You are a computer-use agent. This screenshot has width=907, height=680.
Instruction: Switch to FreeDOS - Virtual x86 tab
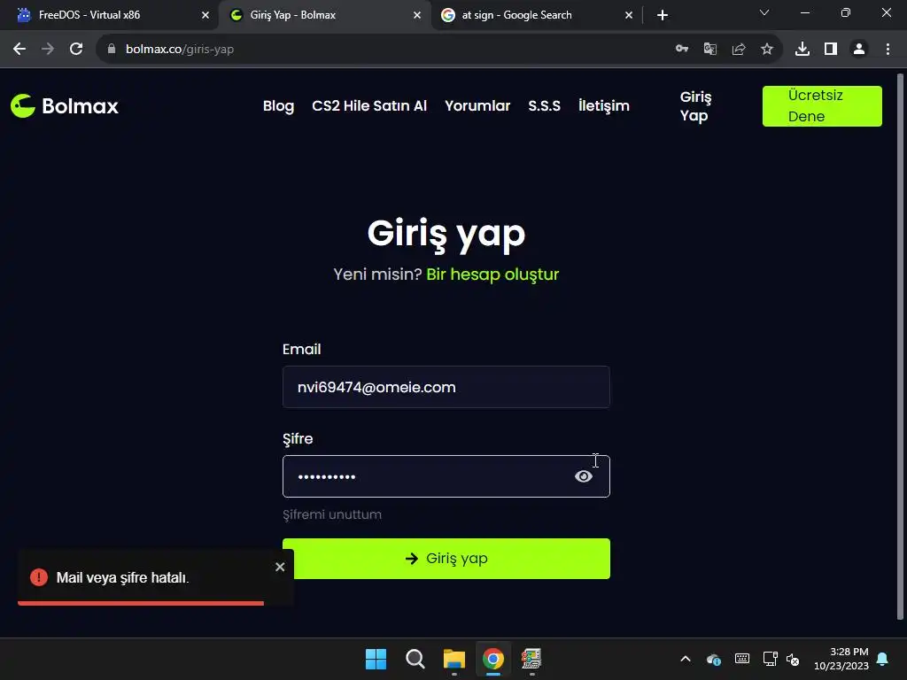click(x=110, y=15)
